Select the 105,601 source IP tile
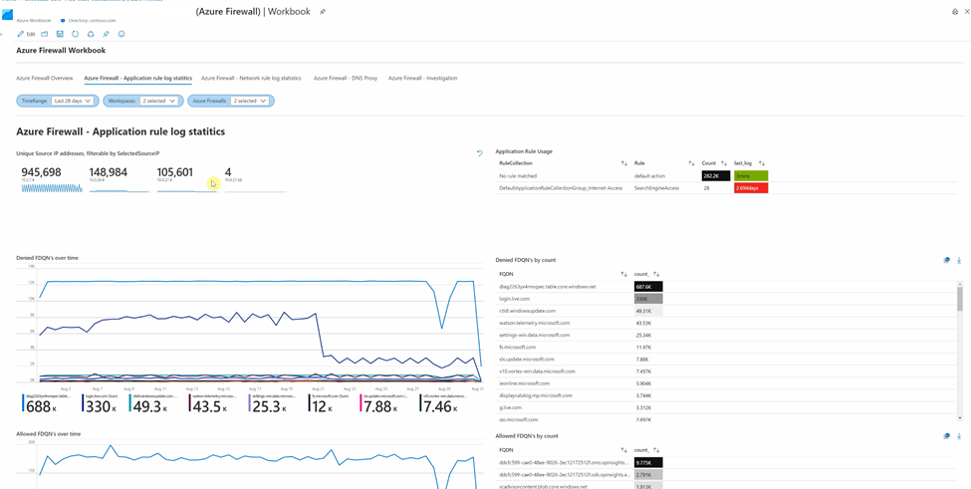The width and height of the screenshot is (971, 489). tap(187, 179)
